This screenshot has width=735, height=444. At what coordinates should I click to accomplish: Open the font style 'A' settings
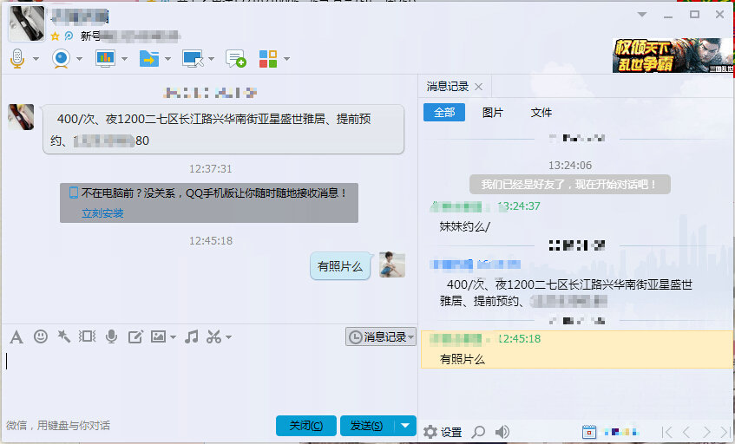click(16, 336)
